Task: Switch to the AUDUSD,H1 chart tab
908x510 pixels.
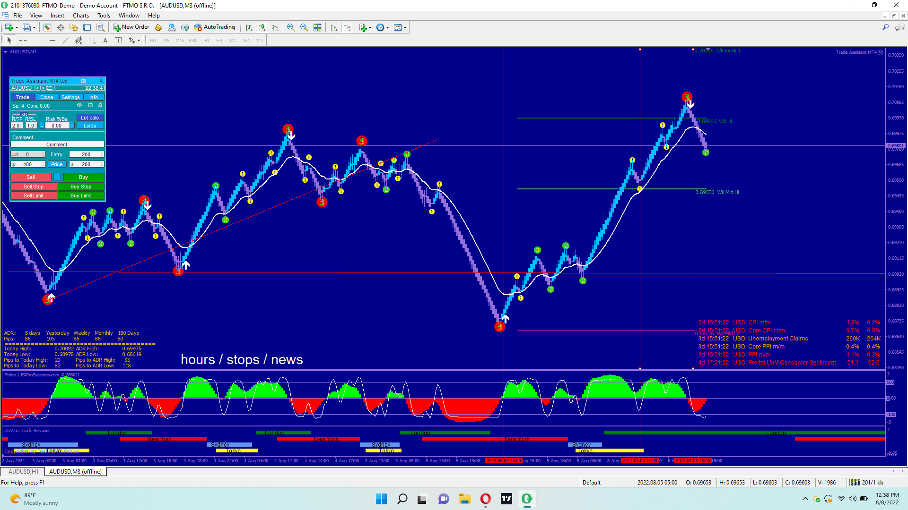Action: (x=23, y=471)
